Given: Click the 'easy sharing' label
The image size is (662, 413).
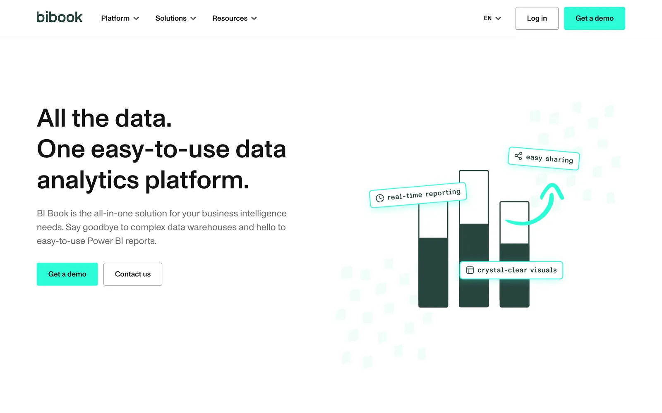Looking at the screenshot, I should [x=549, y=159].
